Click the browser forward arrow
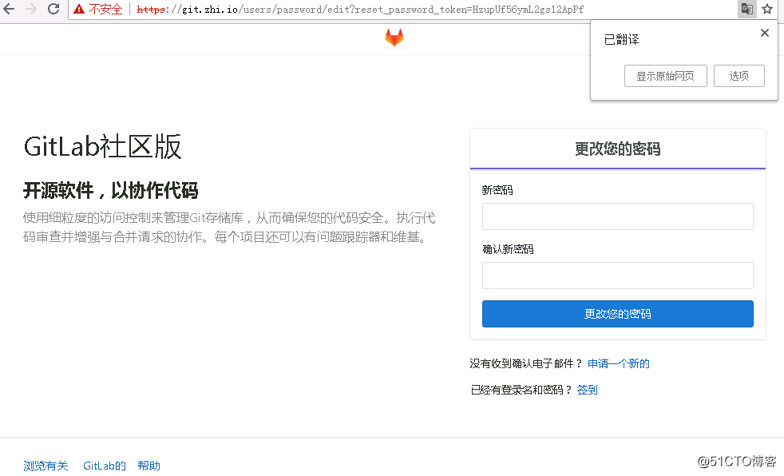The width and height of the screenshot is (784, 476). [30, 9]
